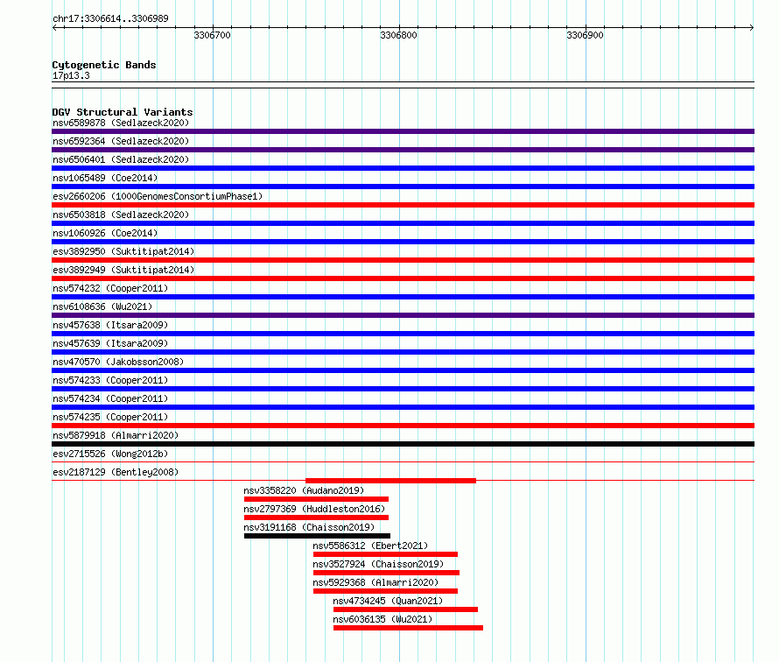
Task: Click the nsv1060926 (Coe2014) label
Action: point(105,233)
